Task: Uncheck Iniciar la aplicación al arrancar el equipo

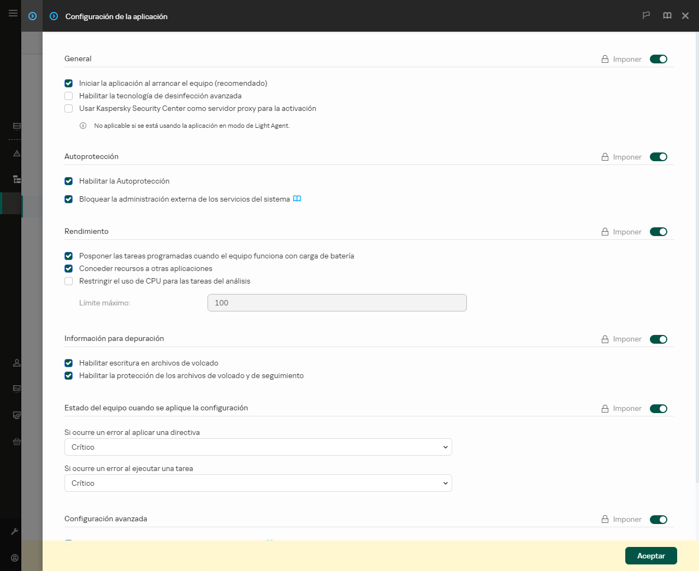Action: (x=68, y=83)
